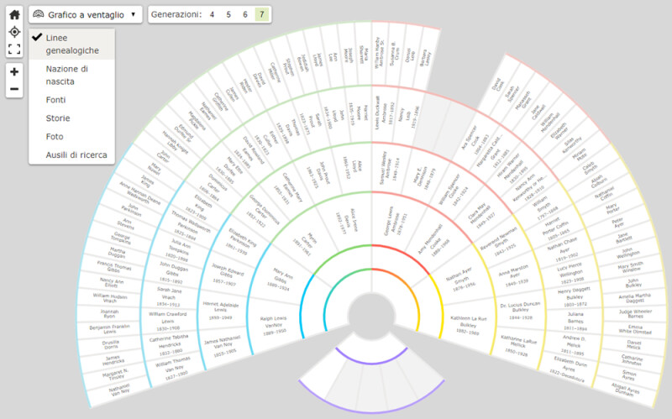Image resolution: width=672 pixels, height=419 pixels.
Task: Choose Nazione di nascita view
Action: coord(72,75)
